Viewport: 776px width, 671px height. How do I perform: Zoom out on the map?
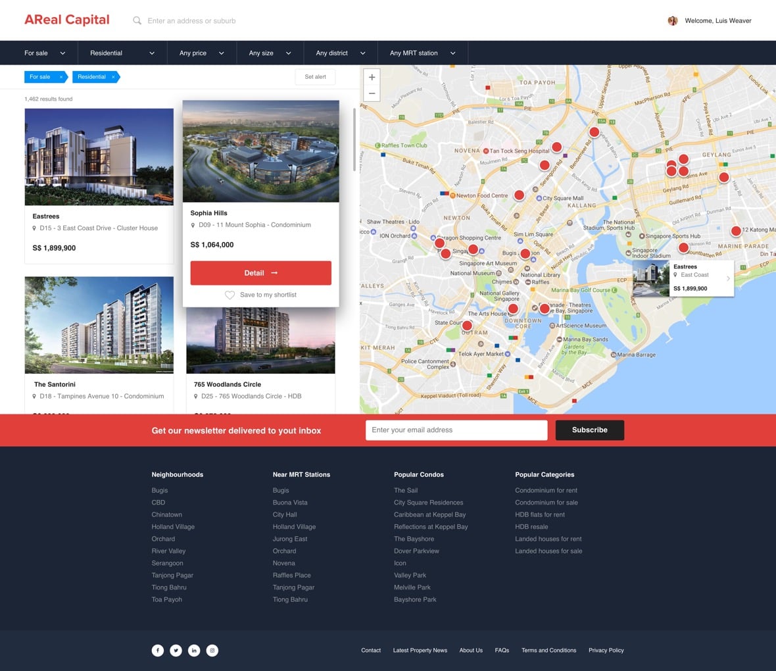[x=372, y=93]
